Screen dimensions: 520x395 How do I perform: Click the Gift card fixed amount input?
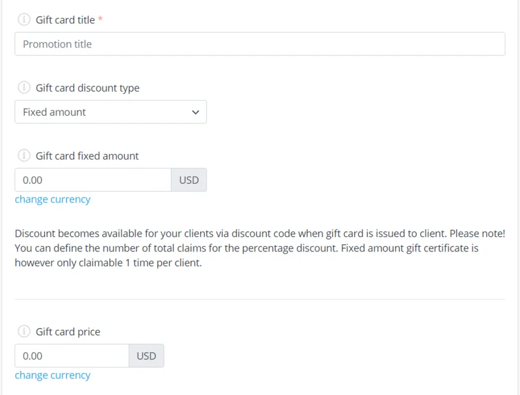(x=92, y=180)
